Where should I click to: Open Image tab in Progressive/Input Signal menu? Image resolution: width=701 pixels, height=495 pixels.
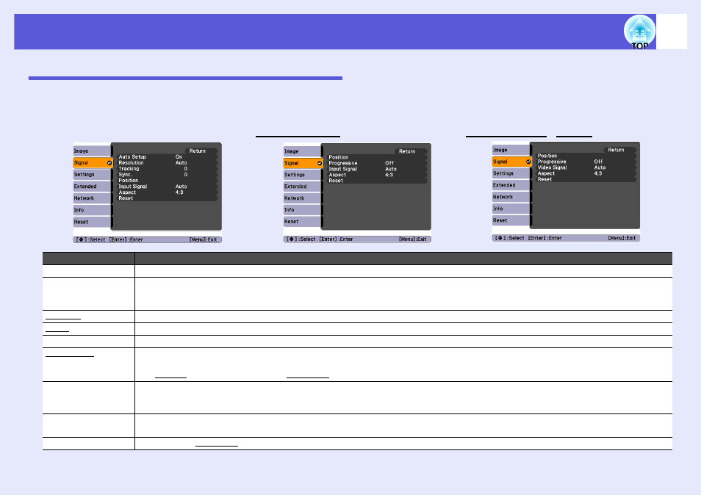tap(302, 151)
